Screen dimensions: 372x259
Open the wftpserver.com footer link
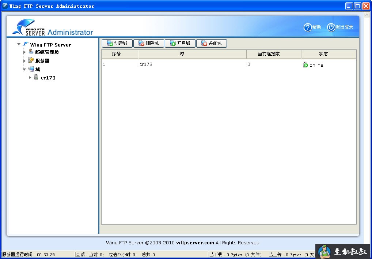click(x=195, y=243)
